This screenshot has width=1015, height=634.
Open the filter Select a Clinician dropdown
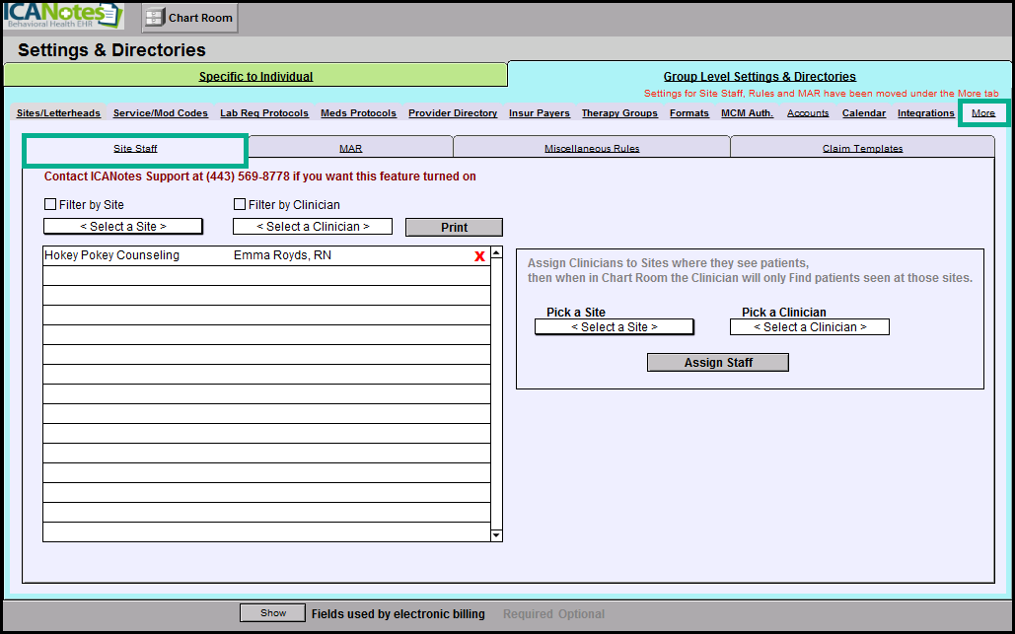[313, 227]
